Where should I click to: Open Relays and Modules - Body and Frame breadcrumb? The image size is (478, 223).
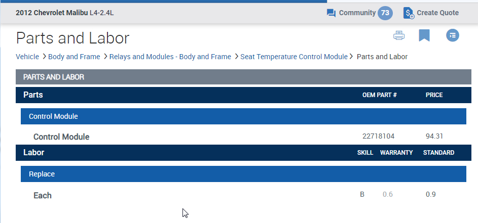(x=170, y=57)
